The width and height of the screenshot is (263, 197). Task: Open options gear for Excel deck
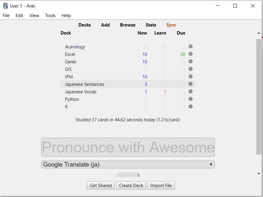(190, 54)
